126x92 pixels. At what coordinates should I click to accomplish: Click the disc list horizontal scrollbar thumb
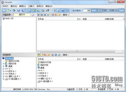(77, 51)
